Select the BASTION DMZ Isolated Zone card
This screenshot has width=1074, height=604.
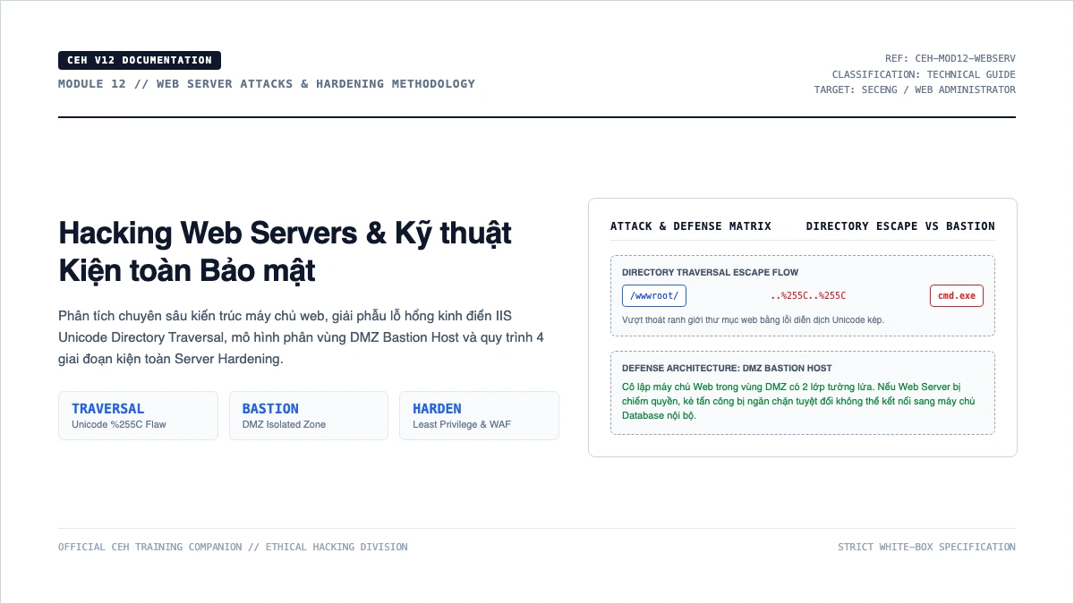(309, 415)
